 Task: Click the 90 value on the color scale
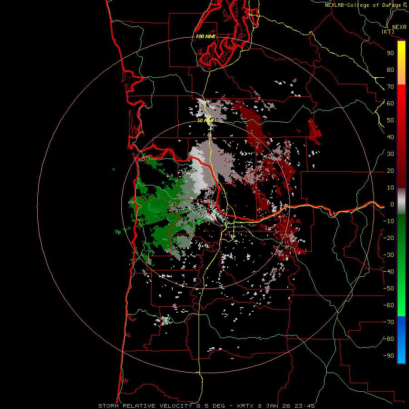click(390, 53)
